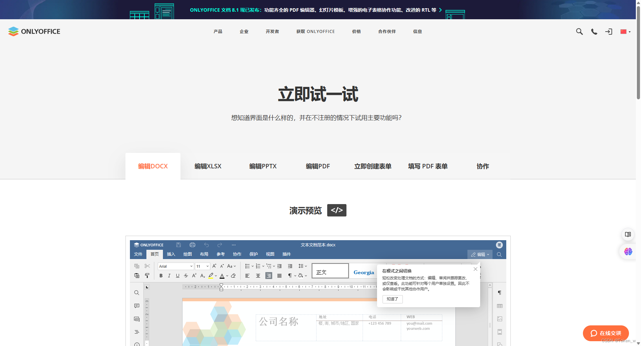Screen dimensions: 641x346
Task: Apply the yellow highlight color
Action: [211, 276]
